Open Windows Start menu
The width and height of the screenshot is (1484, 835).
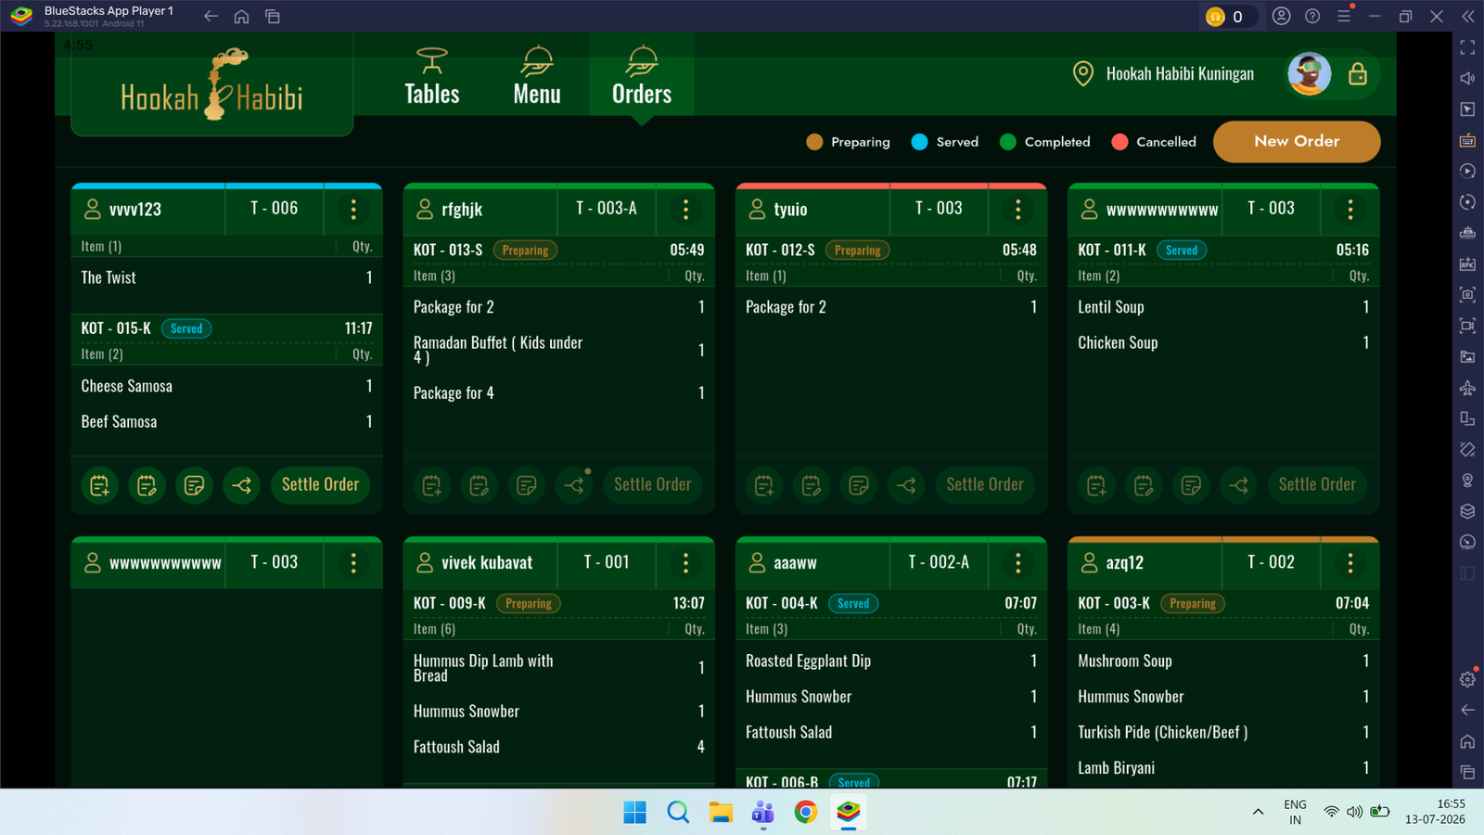click(x=635, y=813)
